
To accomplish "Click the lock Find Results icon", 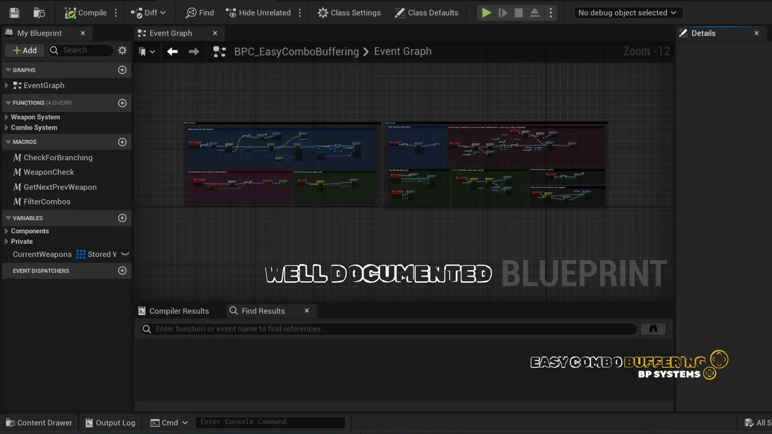I will 653,329.
